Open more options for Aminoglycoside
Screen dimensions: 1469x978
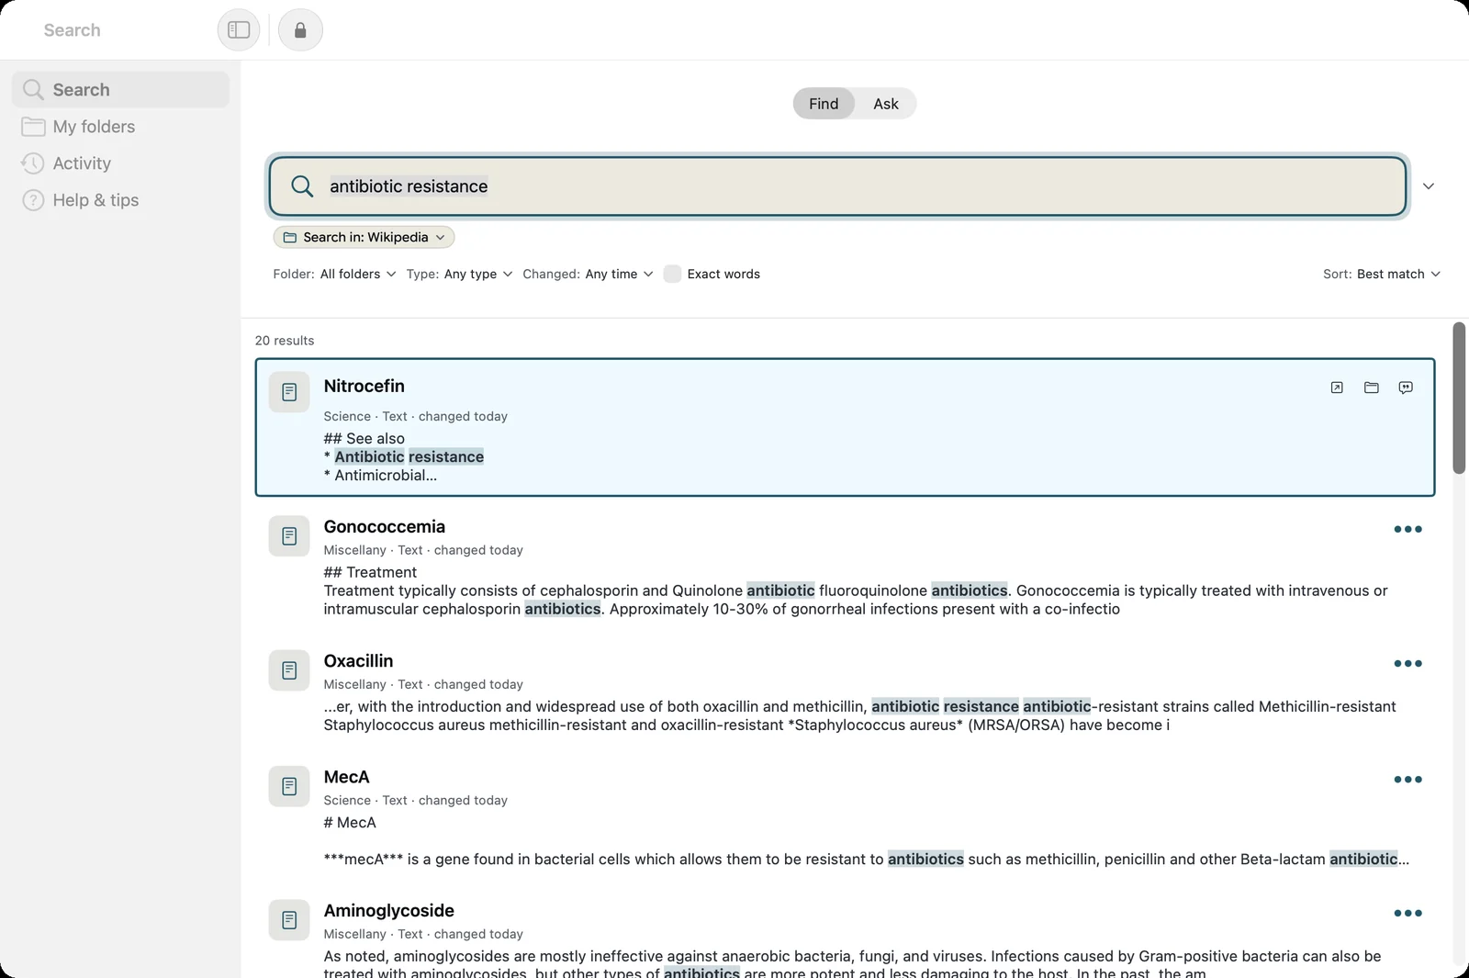pos(1407,913)
